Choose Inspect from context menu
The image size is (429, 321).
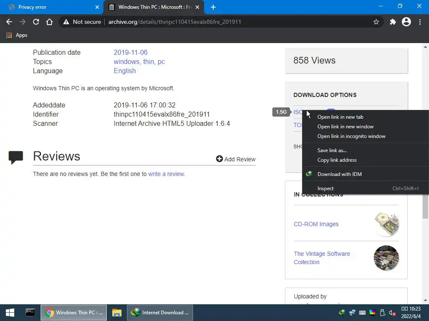click(365, 189)
